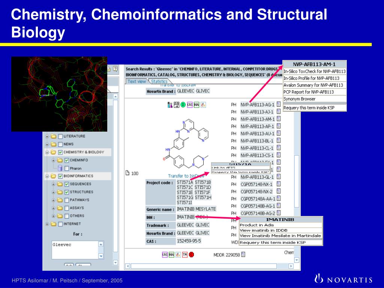384x288 pixels.
Task: Open the document icon next to CGP057148-NX-1
Action: click(x=279, y=184)
